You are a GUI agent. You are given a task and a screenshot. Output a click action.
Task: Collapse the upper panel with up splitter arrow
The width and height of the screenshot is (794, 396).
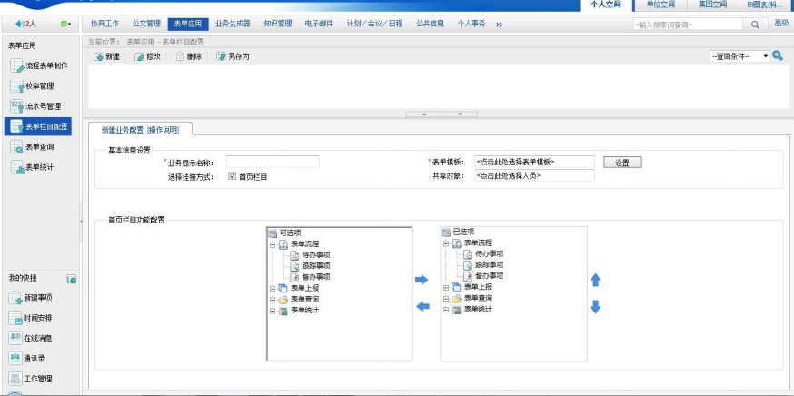(x=424, y=114)
